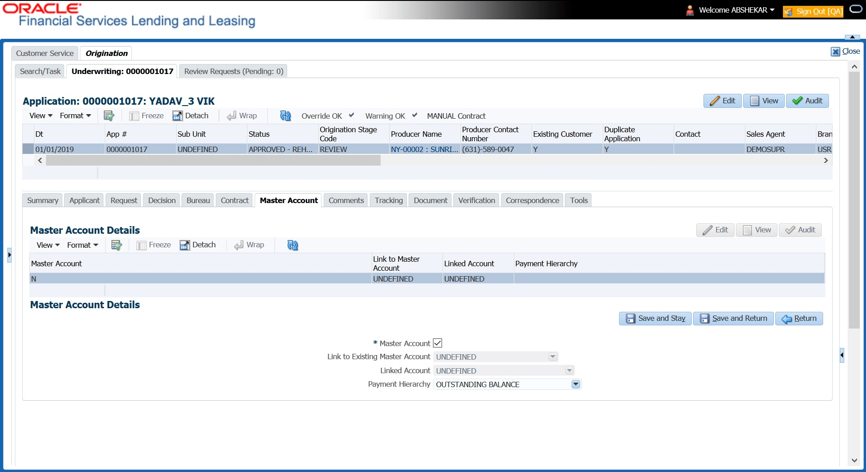Click the query-by-example icon in Application toolbar
866x472 pixels.
tap(109, 116)
